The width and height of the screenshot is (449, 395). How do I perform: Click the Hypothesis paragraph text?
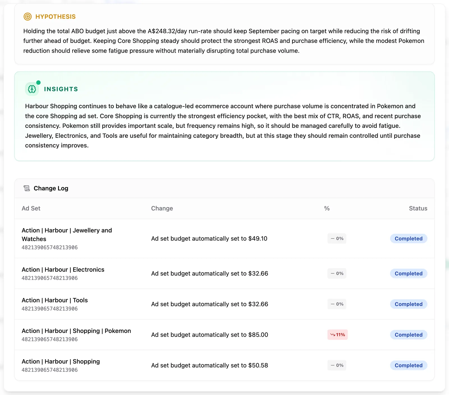224,41
